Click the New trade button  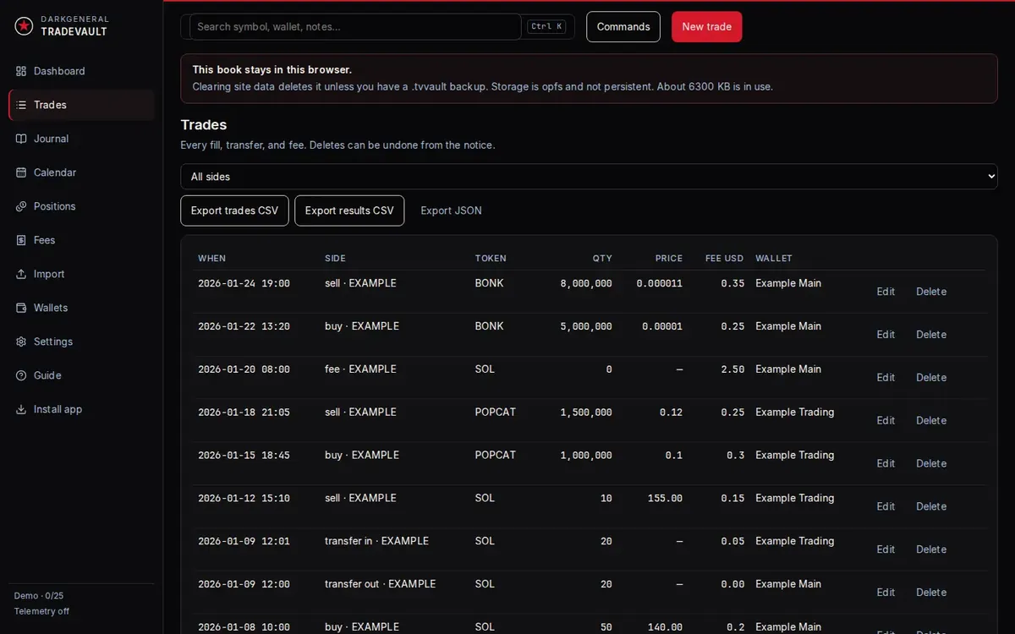707,26
